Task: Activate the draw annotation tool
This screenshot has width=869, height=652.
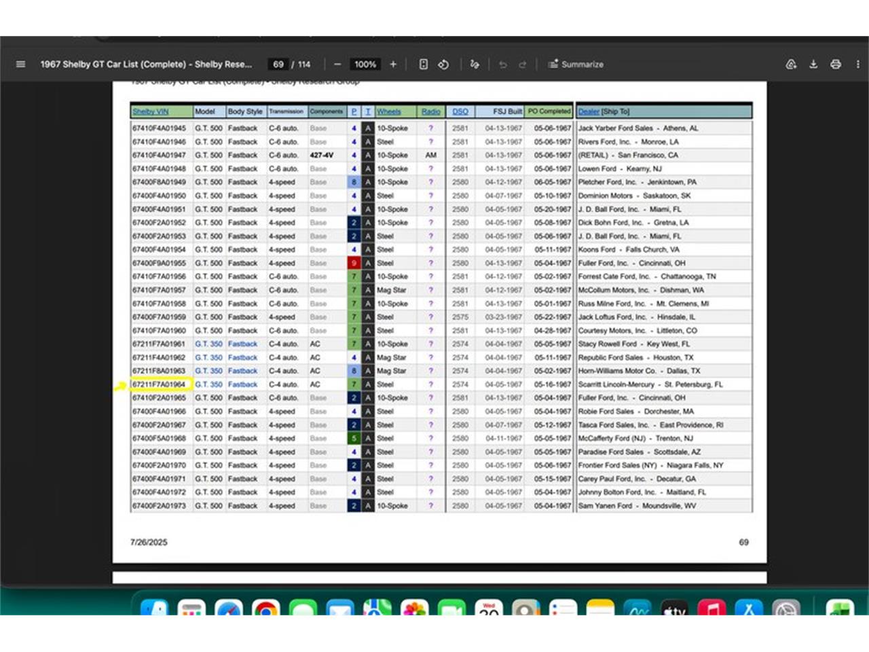Action: pyautogui.click(x=475, y=65)
